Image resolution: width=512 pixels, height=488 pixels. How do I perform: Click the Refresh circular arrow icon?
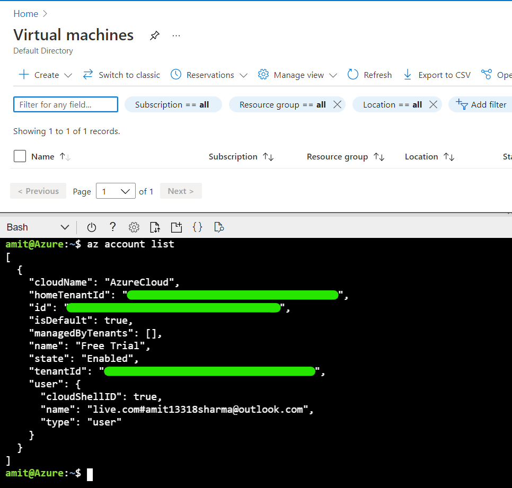click(352, 74)
